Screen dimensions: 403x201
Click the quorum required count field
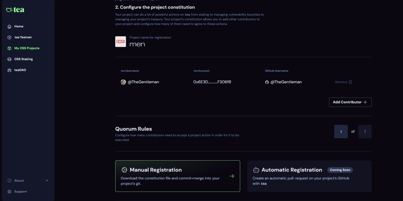pyautogui.click(x=341, y=132)
